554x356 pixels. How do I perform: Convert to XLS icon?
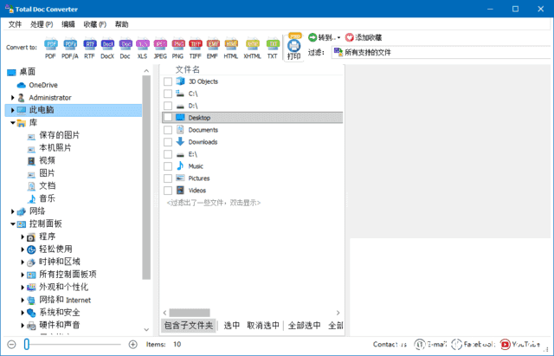click(142, 49)
